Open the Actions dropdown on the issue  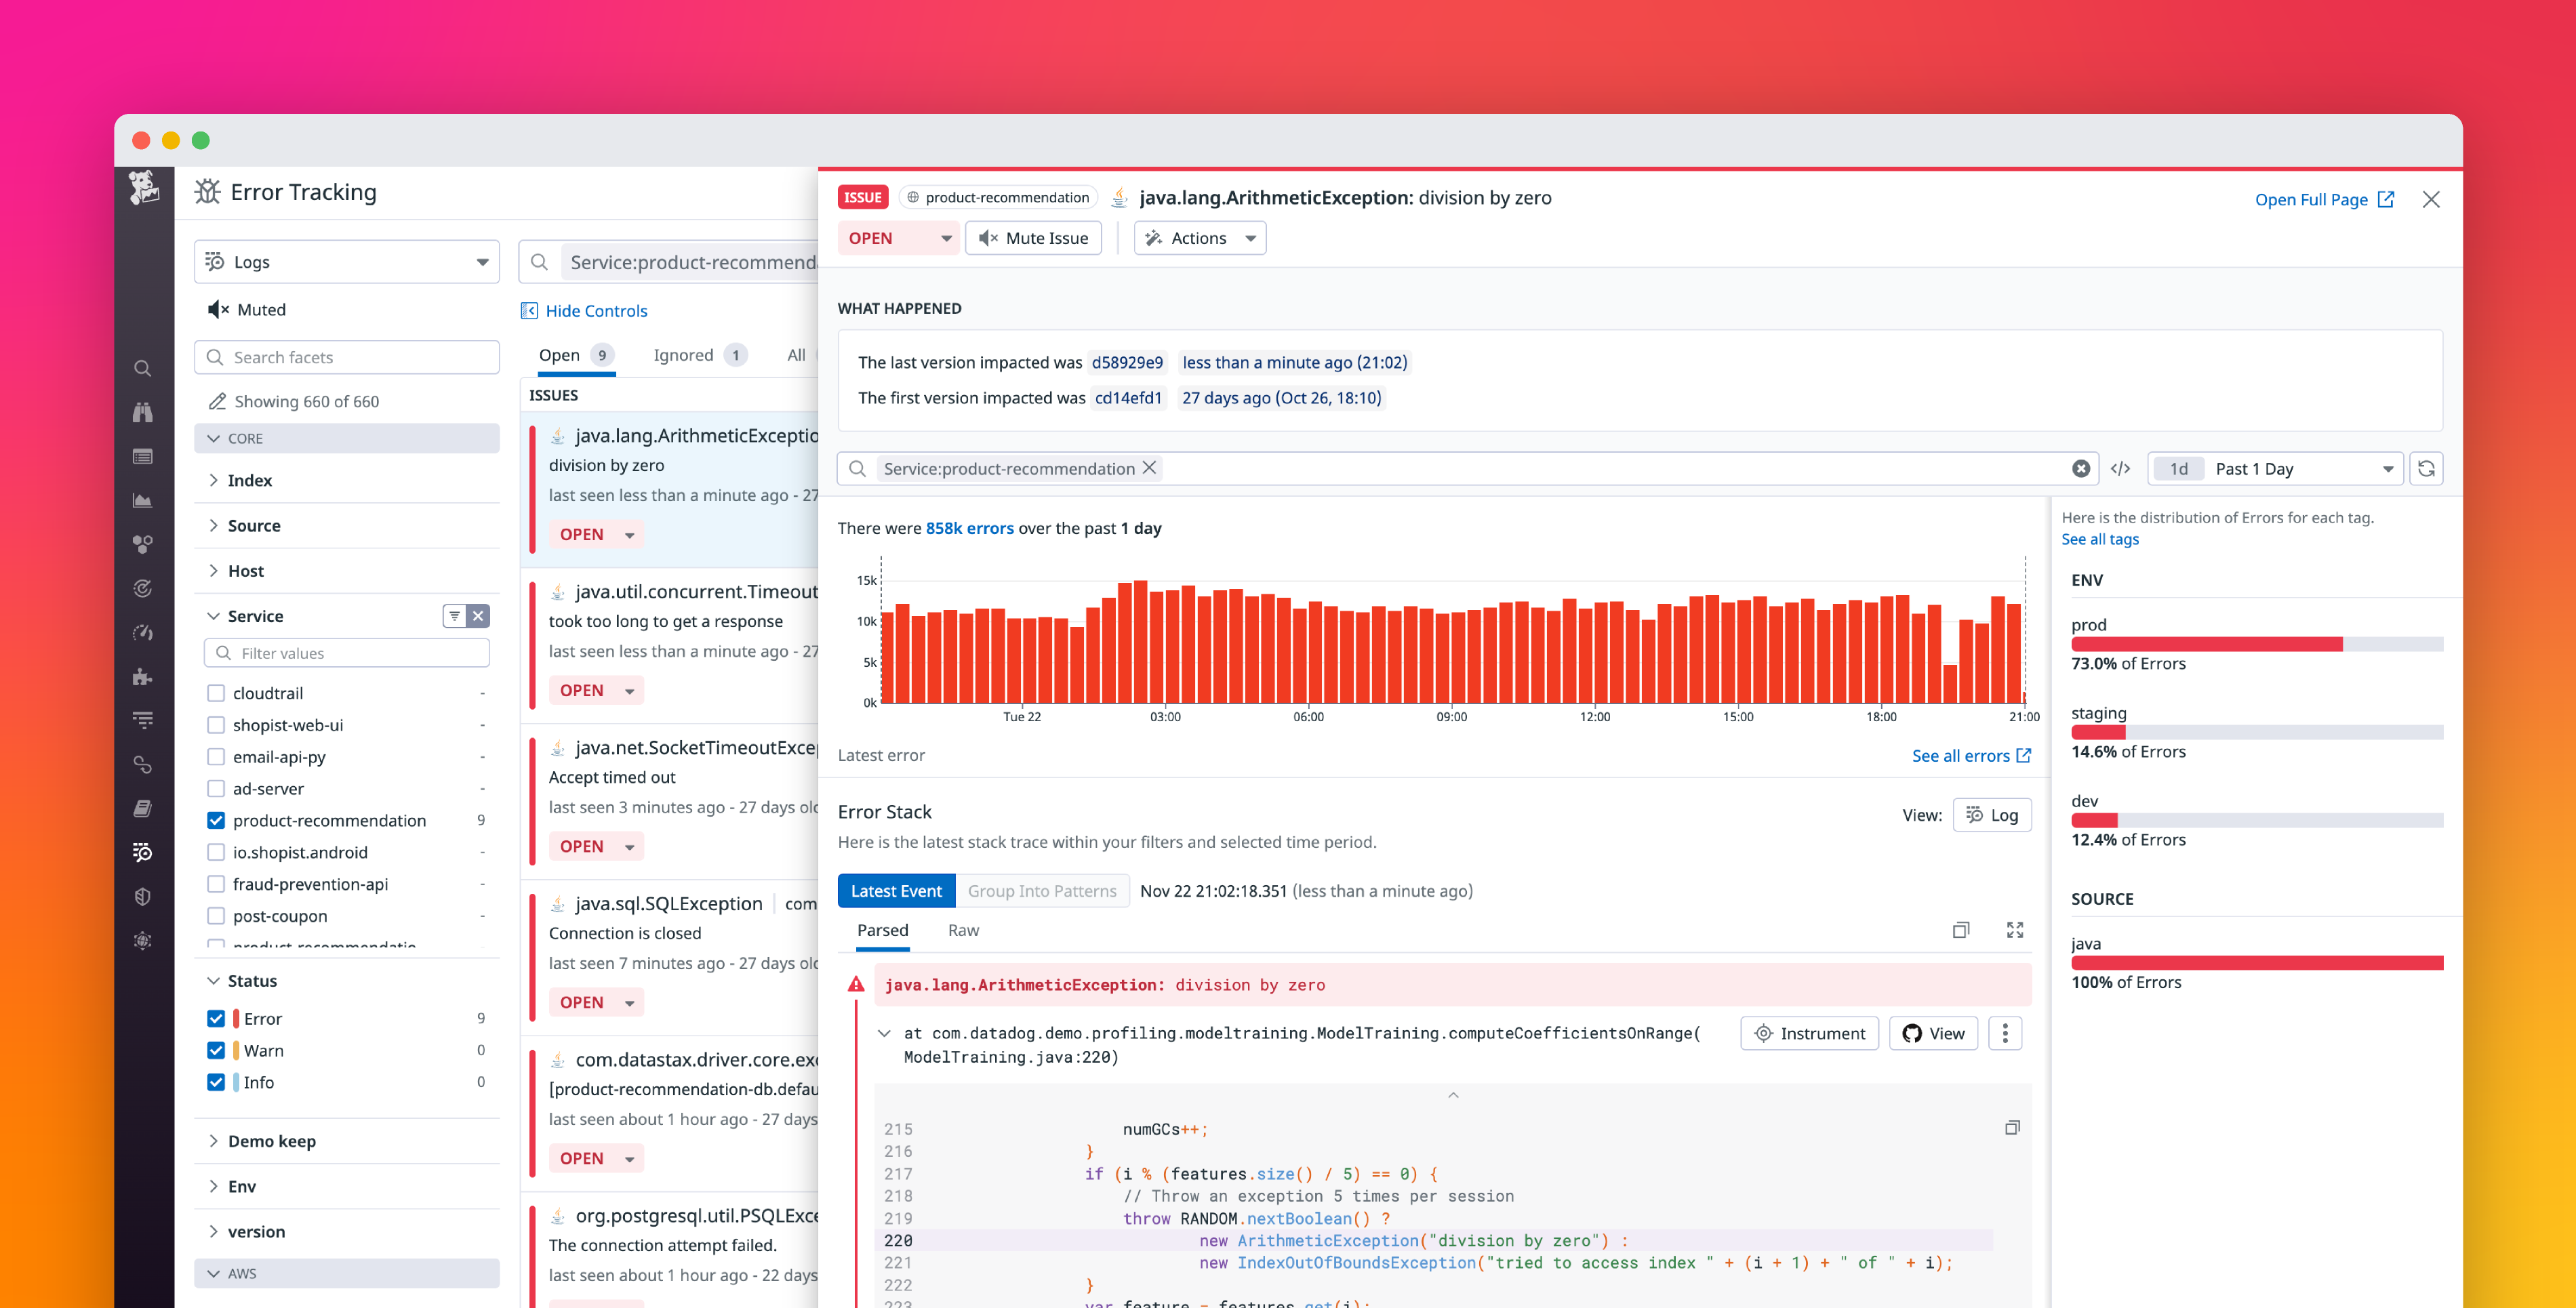pos(1199,238)
